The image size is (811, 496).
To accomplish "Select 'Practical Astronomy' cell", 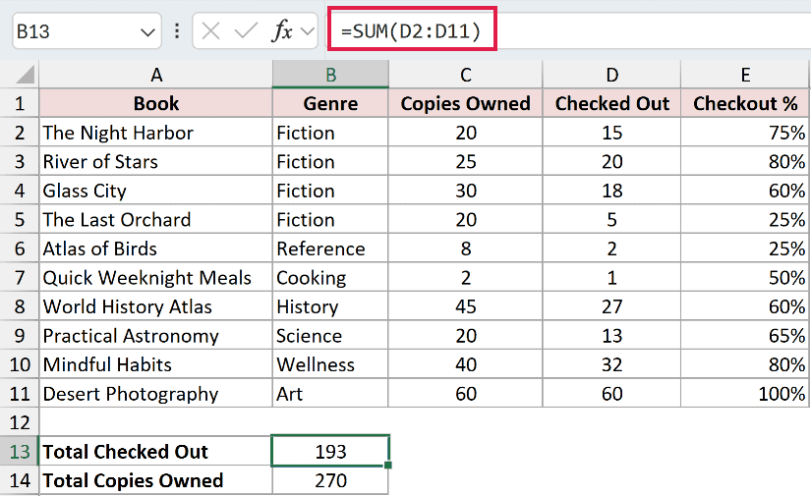I will tap(155, 336).
